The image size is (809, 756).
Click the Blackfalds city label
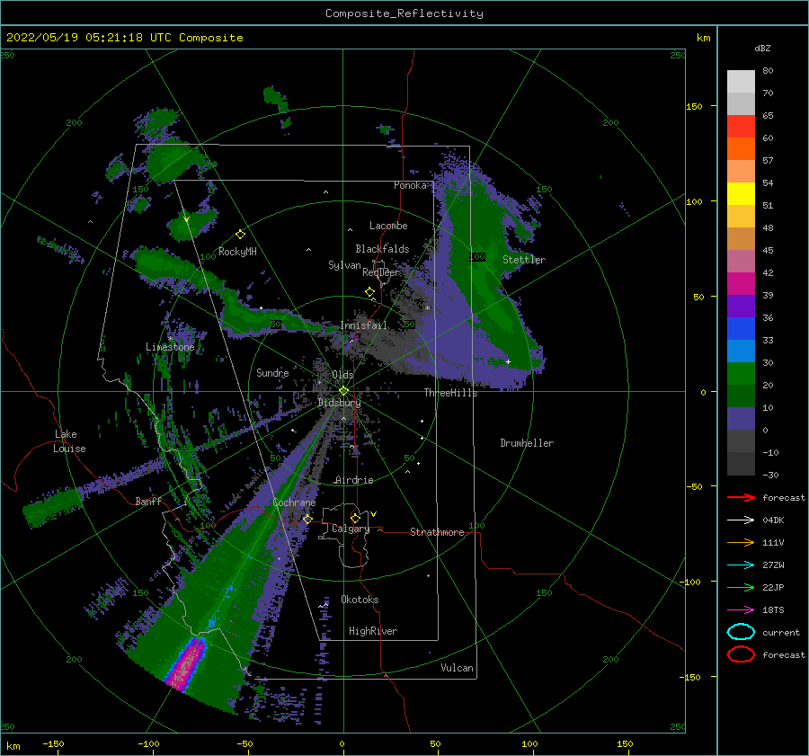click(x=382, y=249)
